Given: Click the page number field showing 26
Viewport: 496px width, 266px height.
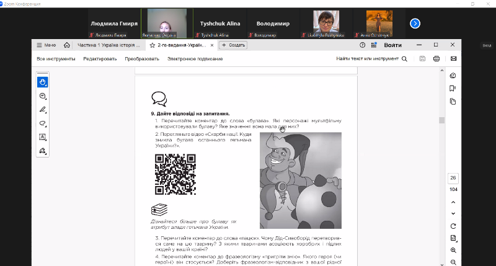Looking at the screenshot, I should coord(453,178).
